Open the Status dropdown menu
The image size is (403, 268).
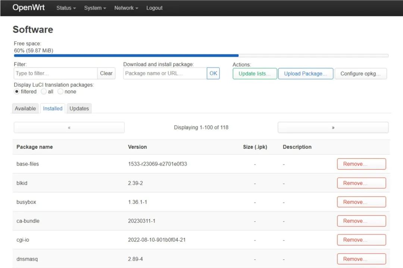(66, 8)
